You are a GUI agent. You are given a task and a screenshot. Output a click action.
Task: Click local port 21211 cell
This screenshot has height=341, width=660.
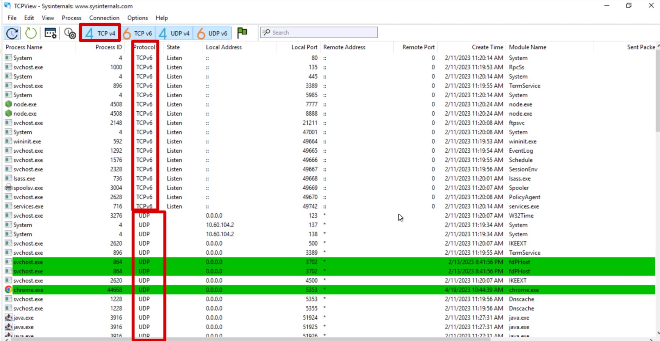(310, 123)
